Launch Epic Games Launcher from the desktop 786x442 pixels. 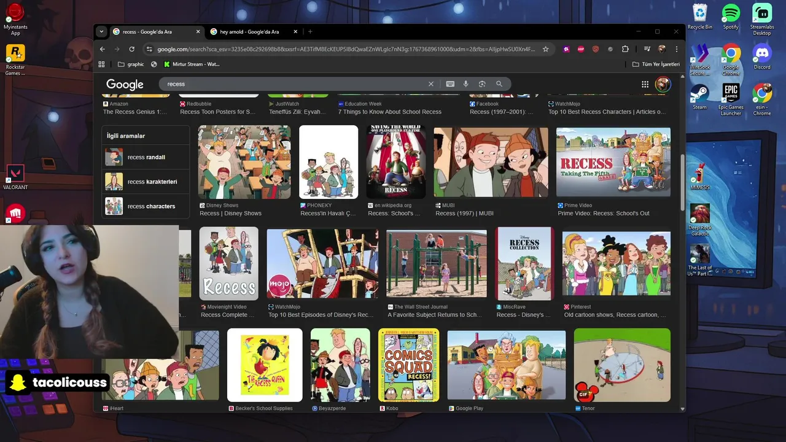[731, 99]
